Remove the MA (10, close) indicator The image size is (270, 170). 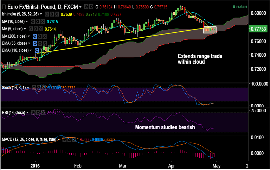coord(43,21)
